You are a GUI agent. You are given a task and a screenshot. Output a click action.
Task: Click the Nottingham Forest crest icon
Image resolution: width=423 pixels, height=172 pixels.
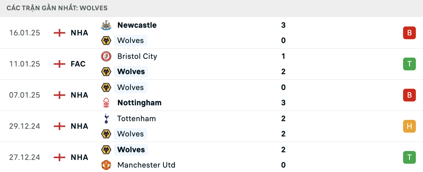point(106,103)
